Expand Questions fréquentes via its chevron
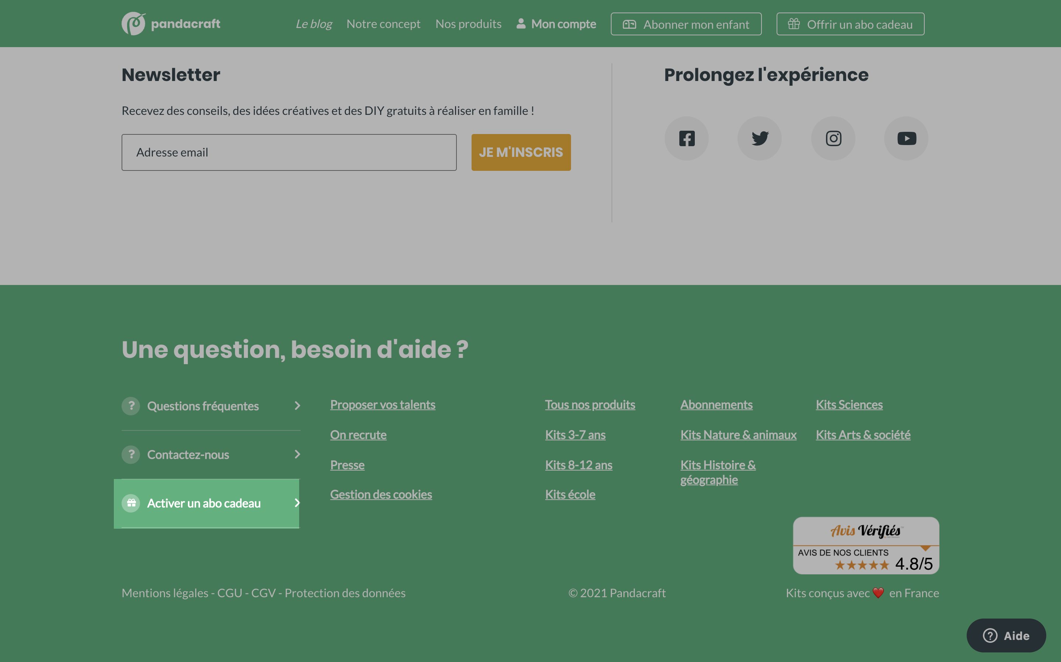 tap(297, 406)
